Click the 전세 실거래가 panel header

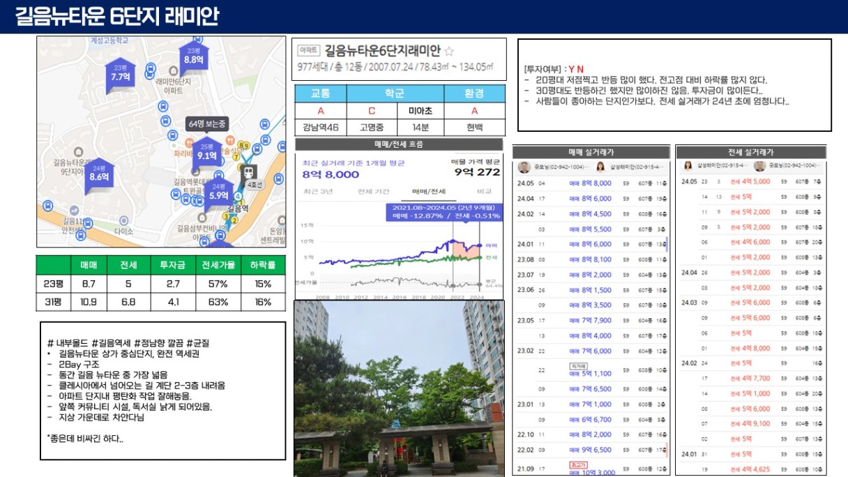pyautogui.click(x=750, y=152)
